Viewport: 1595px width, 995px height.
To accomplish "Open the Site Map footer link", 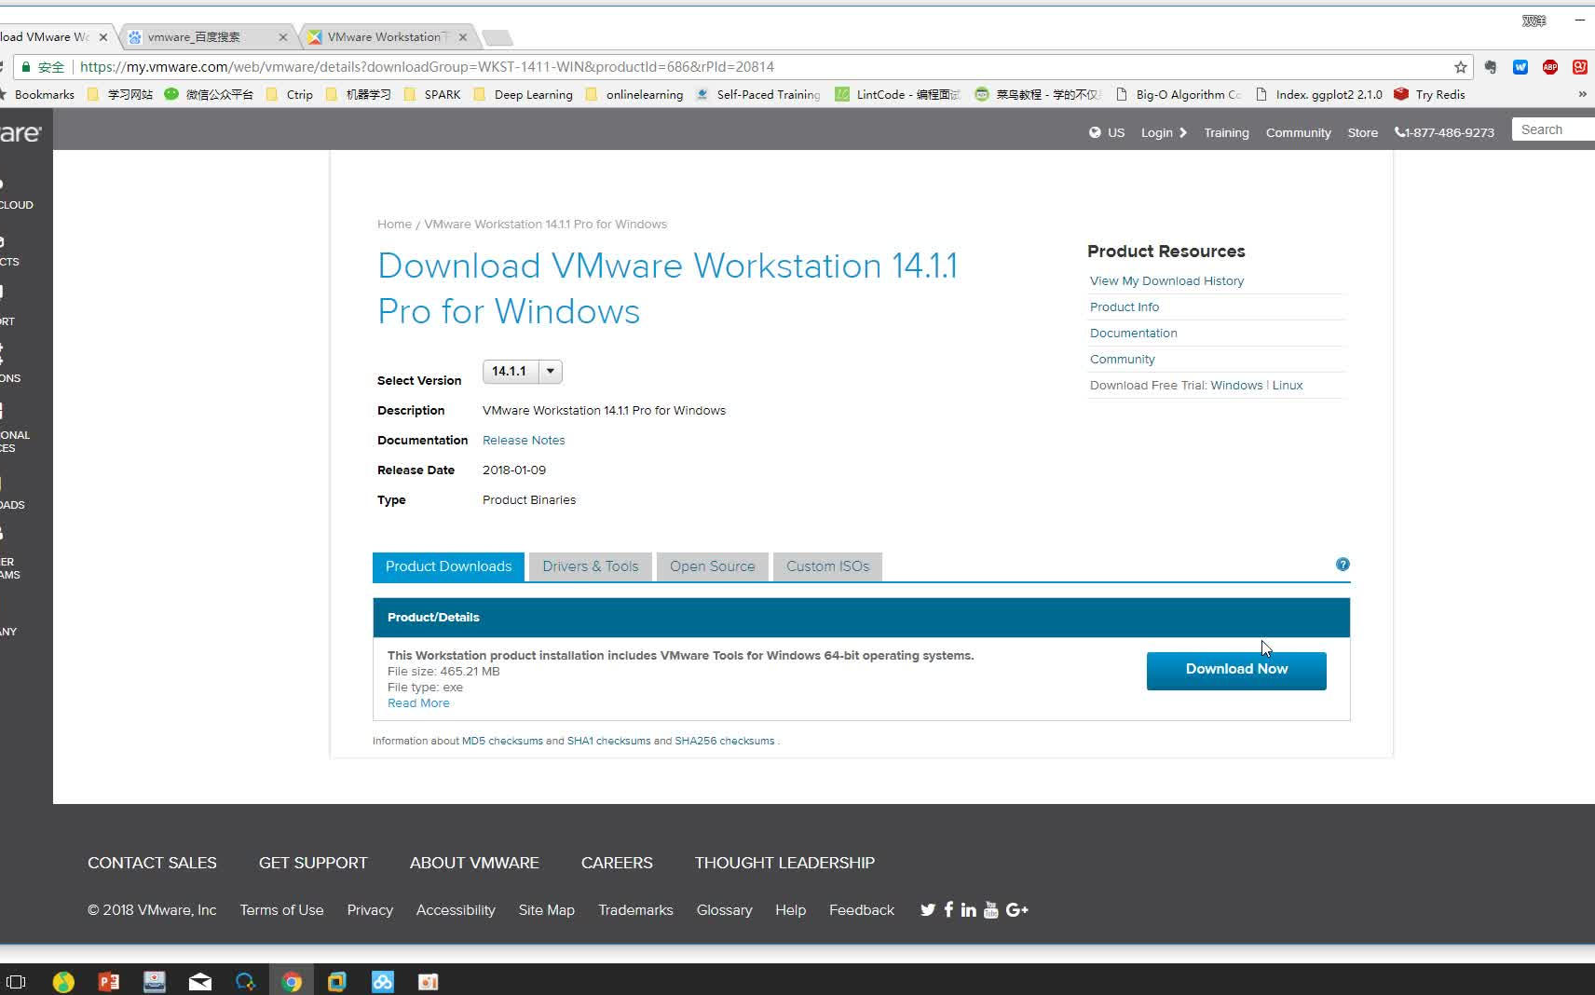I will click(547, 910).
